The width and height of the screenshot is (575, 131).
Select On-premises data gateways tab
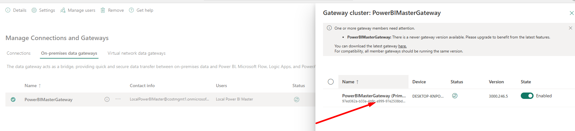[x=69, y=53]
